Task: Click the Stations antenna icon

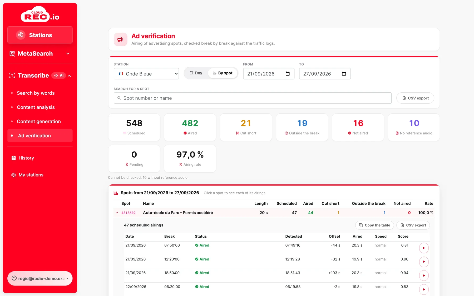Action: pos(21,35)
